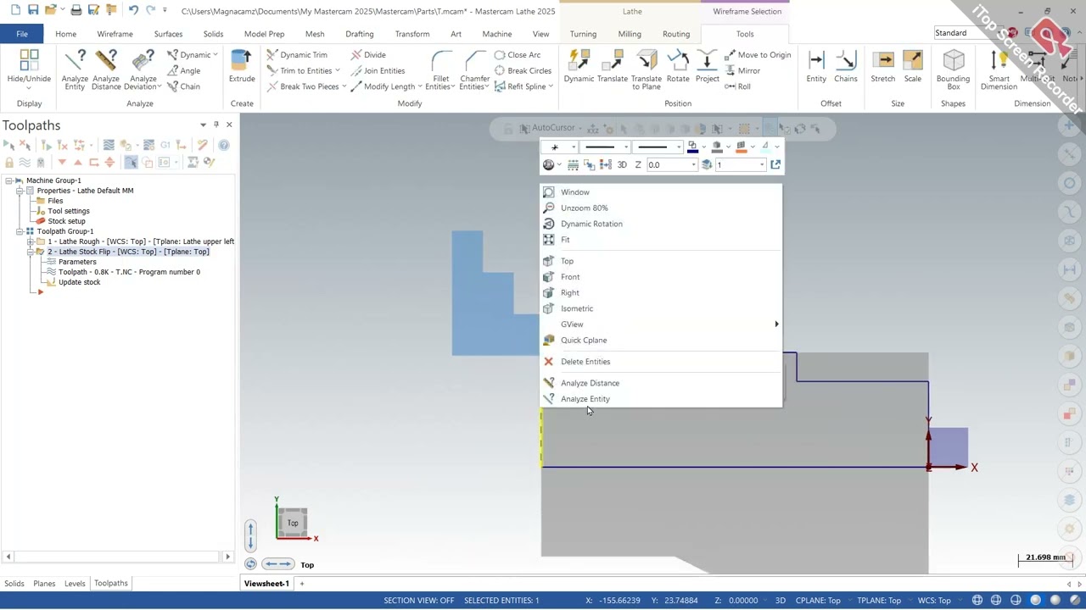Expand the GView submenu arrow
This screenshot has height=610, width=1086.
coord(776,324)
